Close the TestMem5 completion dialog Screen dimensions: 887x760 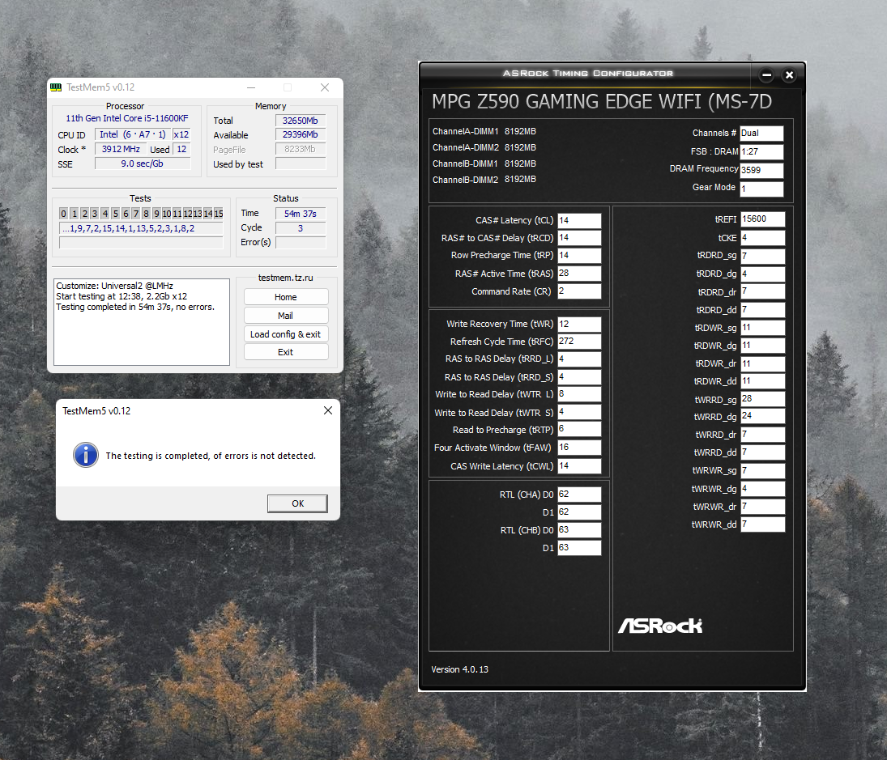click(x=327, y=411)
